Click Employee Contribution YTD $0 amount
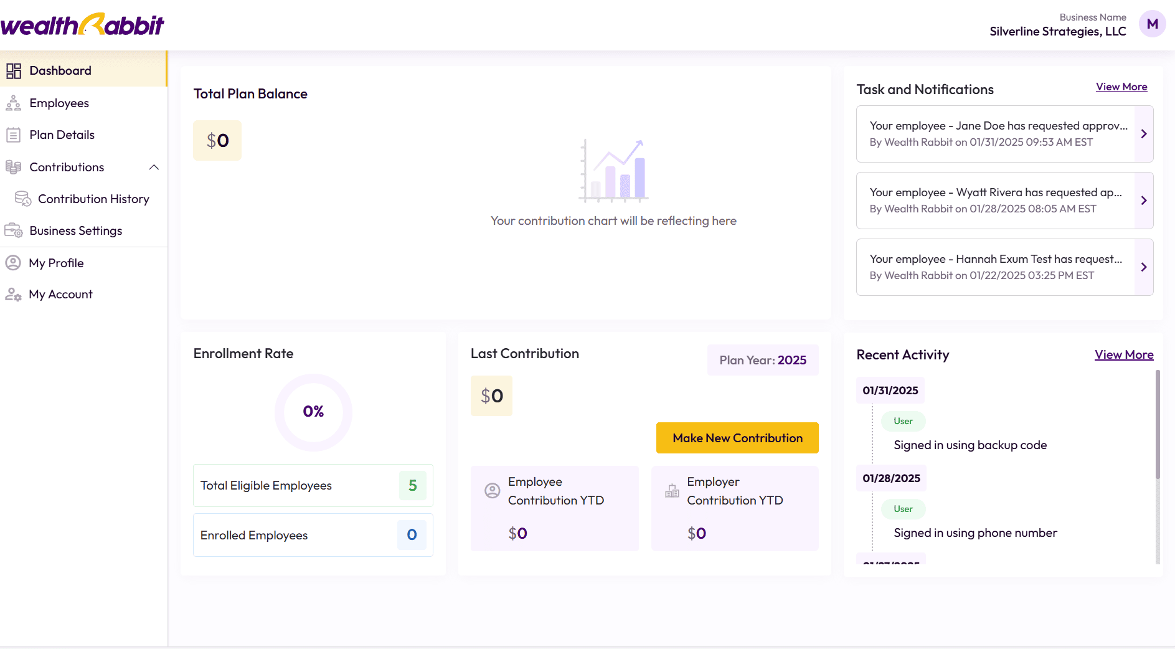 [517, 533]
